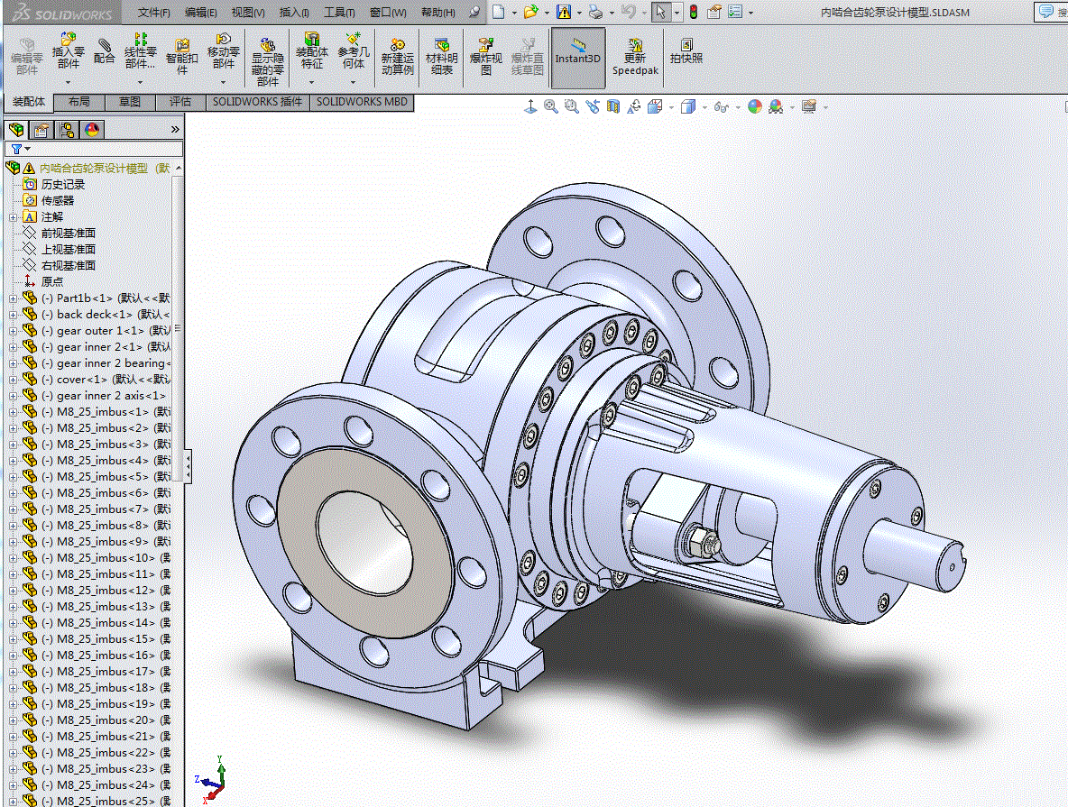Open the edit appearance color sphere icon

754,106
